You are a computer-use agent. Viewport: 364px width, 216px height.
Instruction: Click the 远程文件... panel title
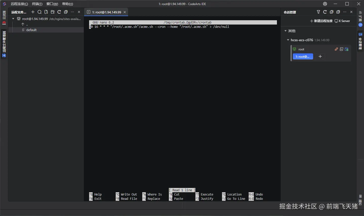click(x=19, y=12)
